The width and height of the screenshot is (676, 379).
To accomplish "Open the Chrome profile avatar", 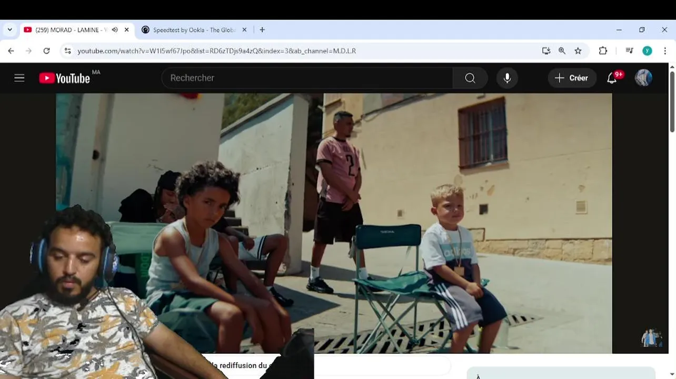I will click(647, 51).
